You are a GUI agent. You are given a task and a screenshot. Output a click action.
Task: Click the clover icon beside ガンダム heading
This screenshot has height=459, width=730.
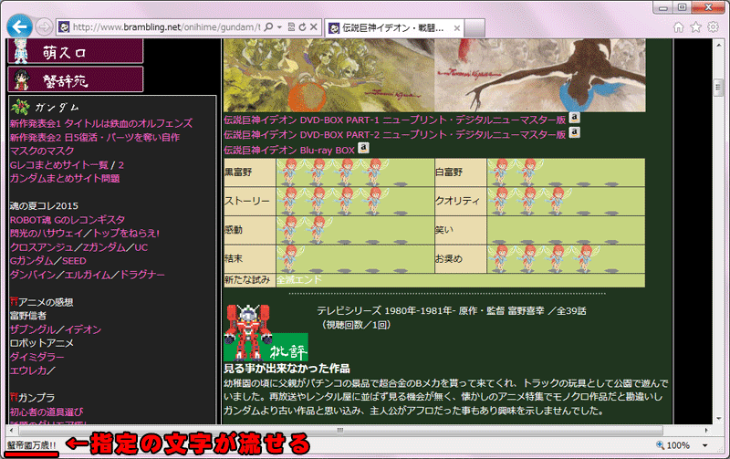click(20, 107)
